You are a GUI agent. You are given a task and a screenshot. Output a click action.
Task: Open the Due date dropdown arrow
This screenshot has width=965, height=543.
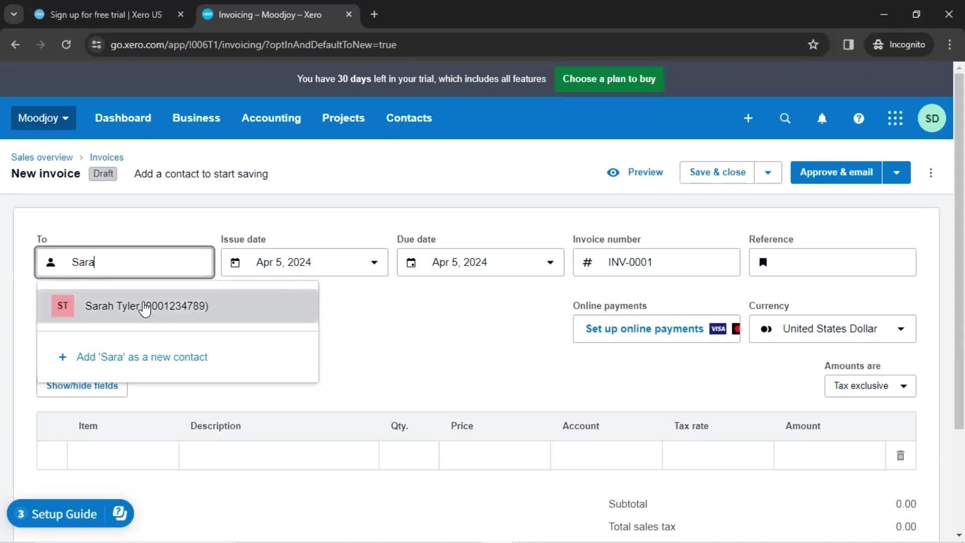(550, 262)
